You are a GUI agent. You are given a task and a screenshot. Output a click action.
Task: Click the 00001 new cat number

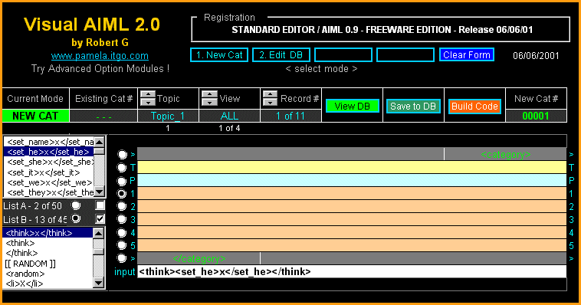536,116
